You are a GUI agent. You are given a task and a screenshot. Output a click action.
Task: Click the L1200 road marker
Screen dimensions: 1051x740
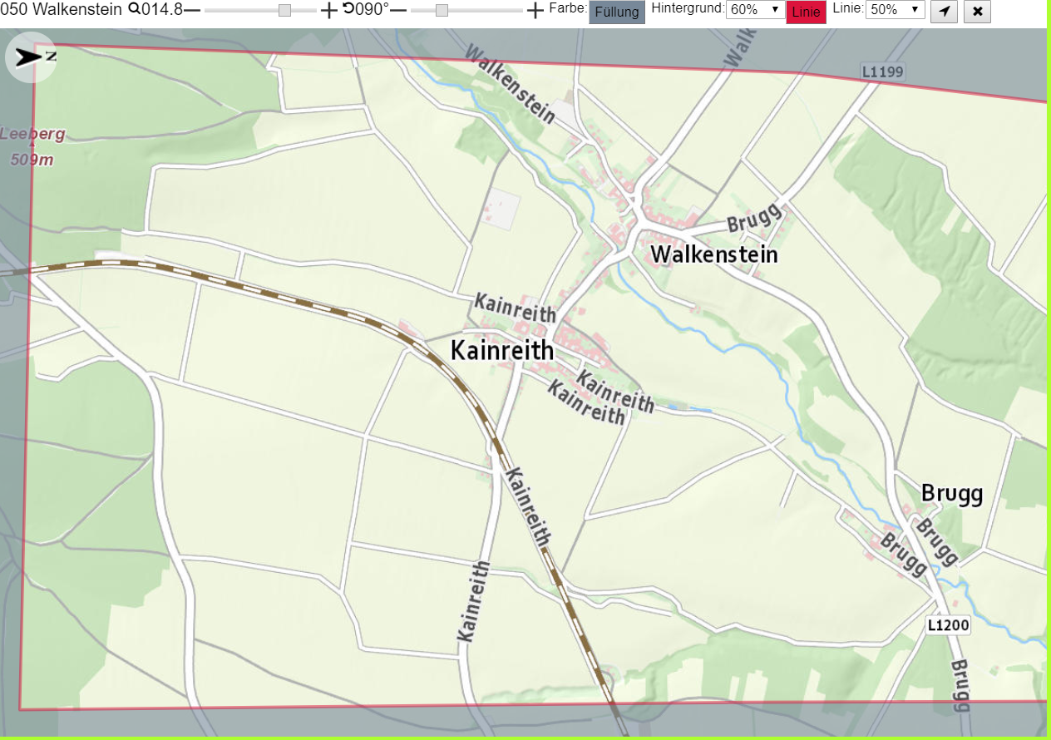pos(948,625)
